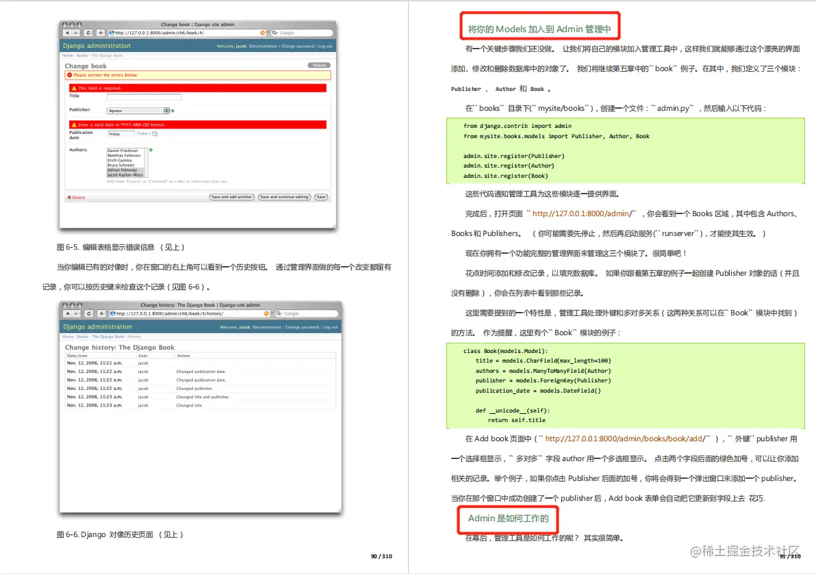Click the plus icon in the browser toolbar
Screen dimensions: 816x574
coord(101,31)
